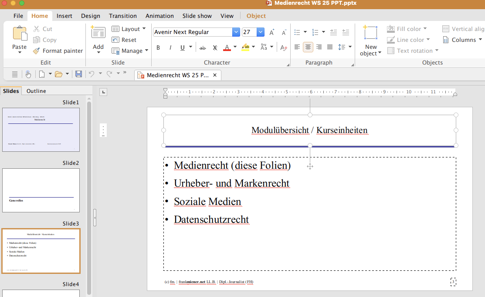Click the Vertical alignment icon
Image resolution: width=485 pixels, height=297 pixels.
[446, 29]
